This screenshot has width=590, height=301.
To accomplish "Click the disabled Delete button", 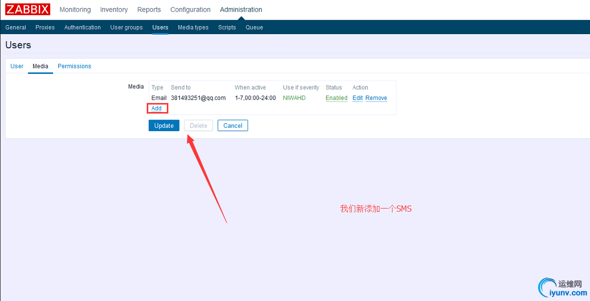I will click(x=199, y=126).
